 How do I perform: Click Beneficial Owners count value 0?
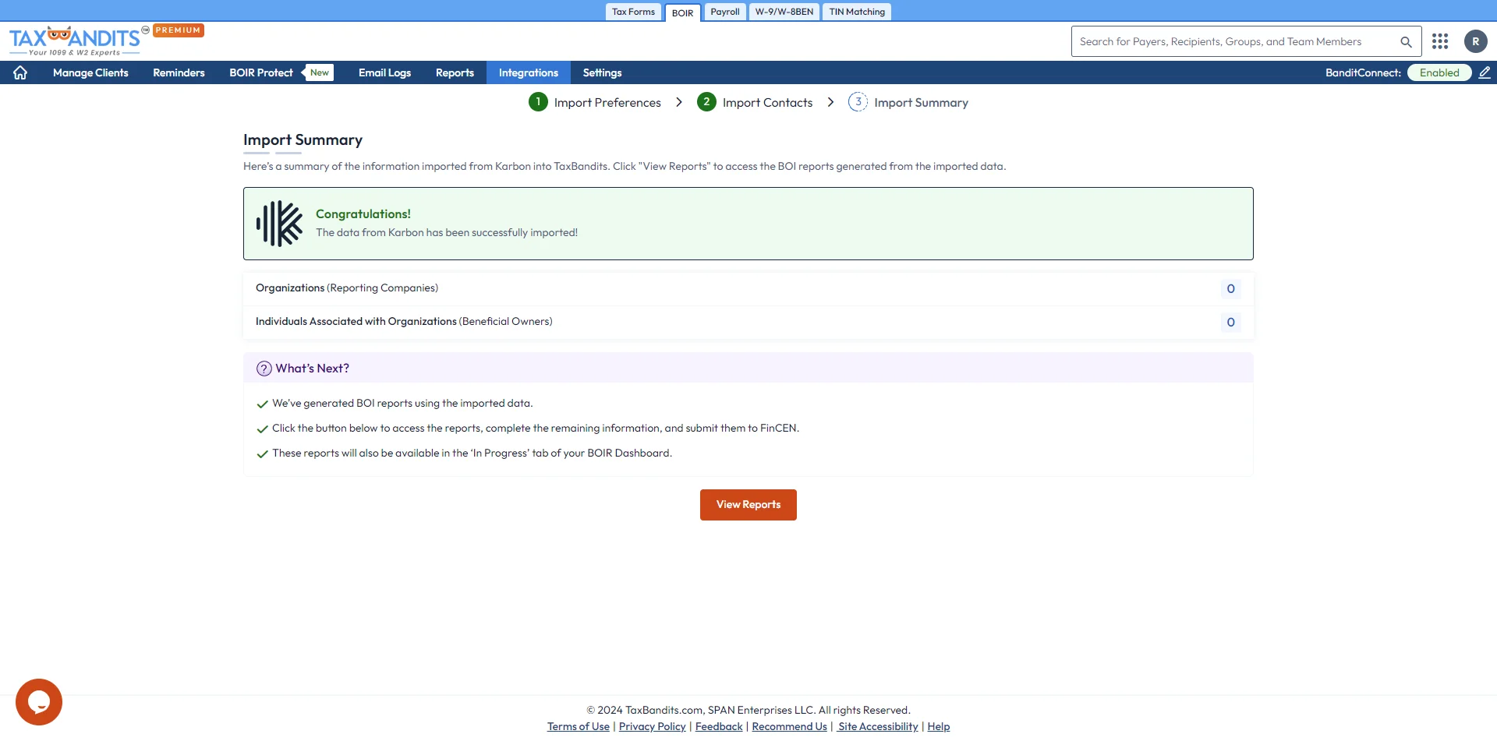1230,323
